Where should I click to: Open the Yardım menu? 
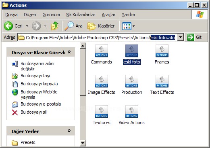click(128, 15)
